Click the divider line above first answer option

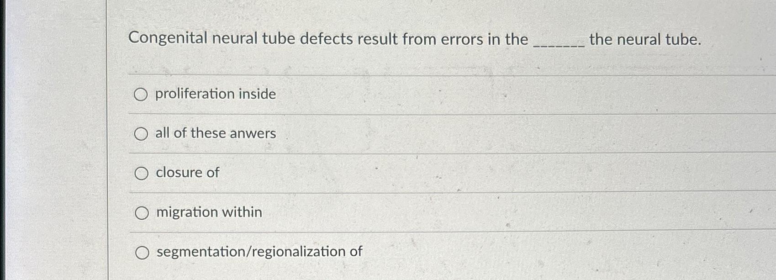point(411,71)
